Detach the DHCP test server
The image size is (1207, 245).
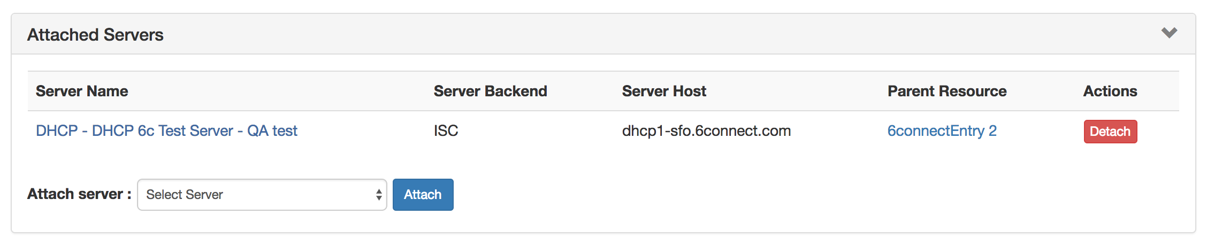coord(1110,132)
